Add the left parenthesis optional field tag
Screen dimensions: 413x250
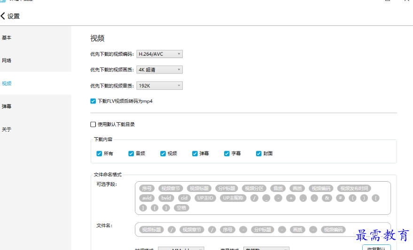[352, 198]
